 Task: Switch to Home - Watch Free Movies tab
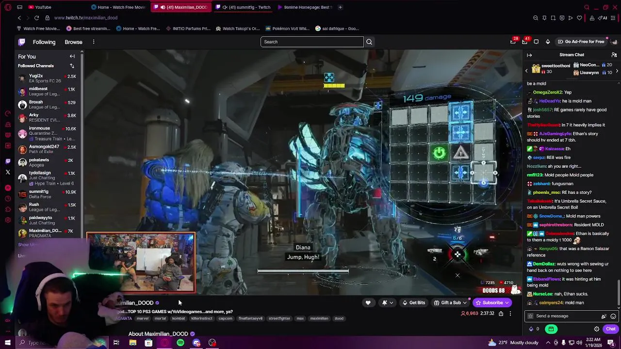[x=118, y=7]
